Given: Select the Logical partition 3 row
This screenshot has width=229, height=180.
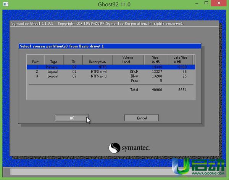Looking at the screenshot, I should pyautogui.click(x=111, y=76).
